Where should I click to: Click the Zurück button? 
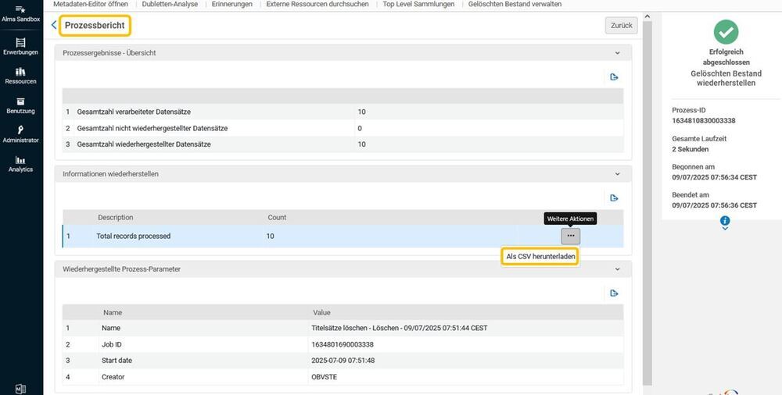tap(622, 26)
